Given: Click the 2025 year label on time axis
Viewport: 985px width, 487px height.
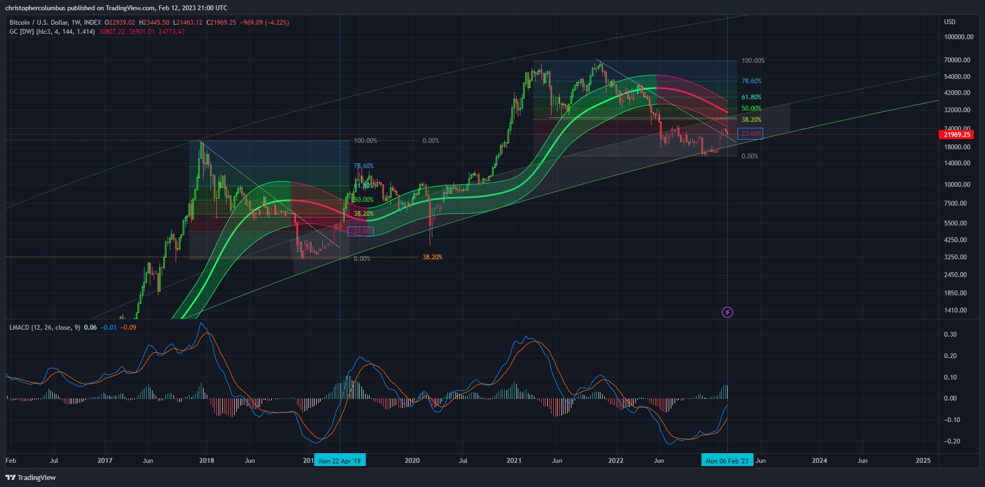Looking at the screenshot, I should click(923, 461).
